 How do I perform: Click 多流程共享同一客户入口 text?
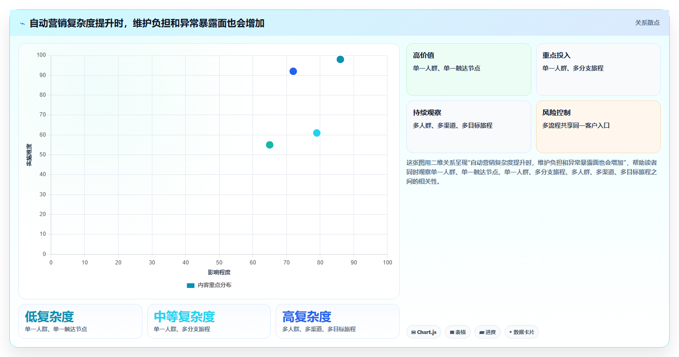[x=576, y=125]
